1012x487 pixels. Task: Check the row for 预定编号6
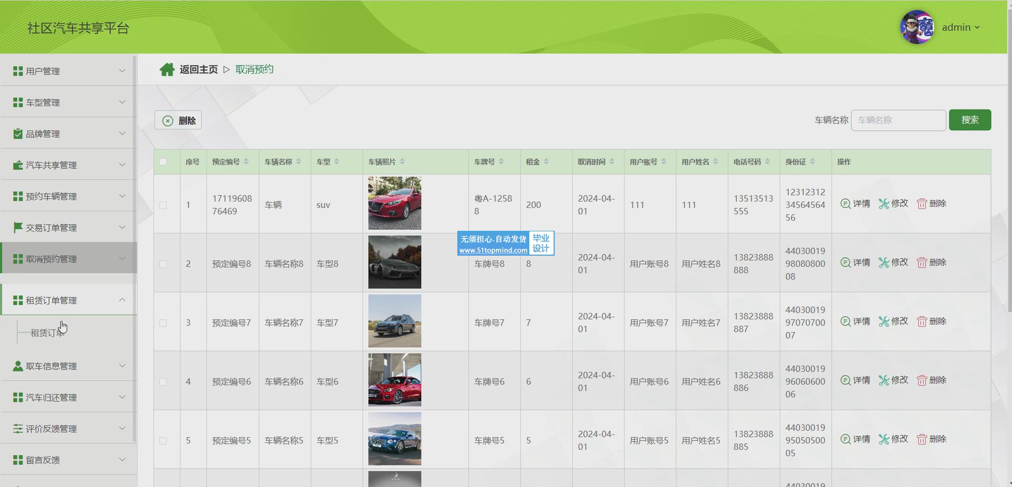163,382
